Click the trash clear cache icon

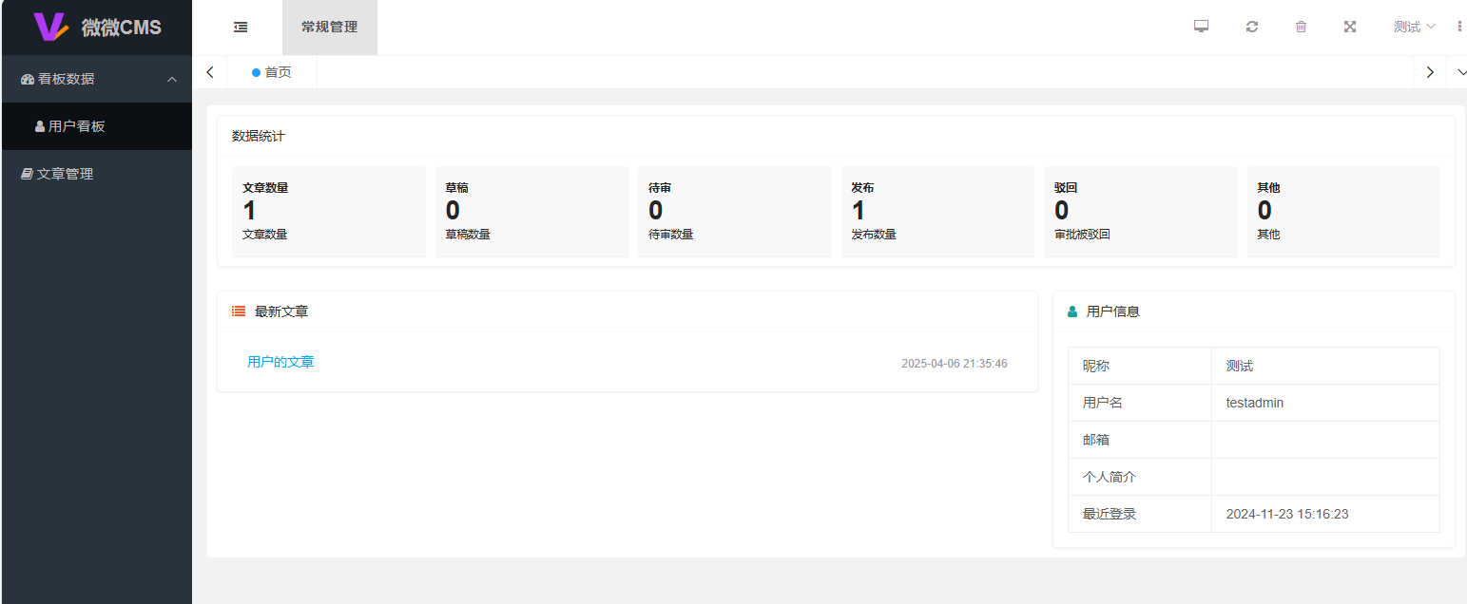pos(1301,27)
